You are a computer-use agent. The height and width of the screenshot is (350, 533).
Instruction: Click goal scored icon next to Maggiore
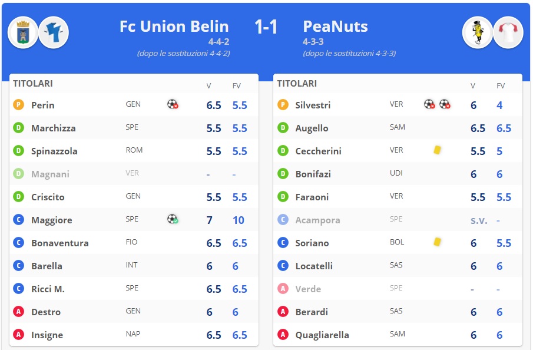click(173, 220)
